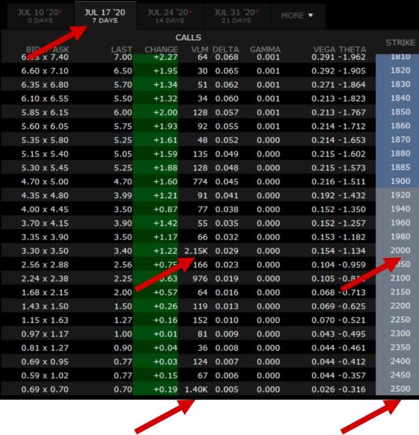Click bid/ask quote 0.69 x 0.70

[x=44, y=389]
